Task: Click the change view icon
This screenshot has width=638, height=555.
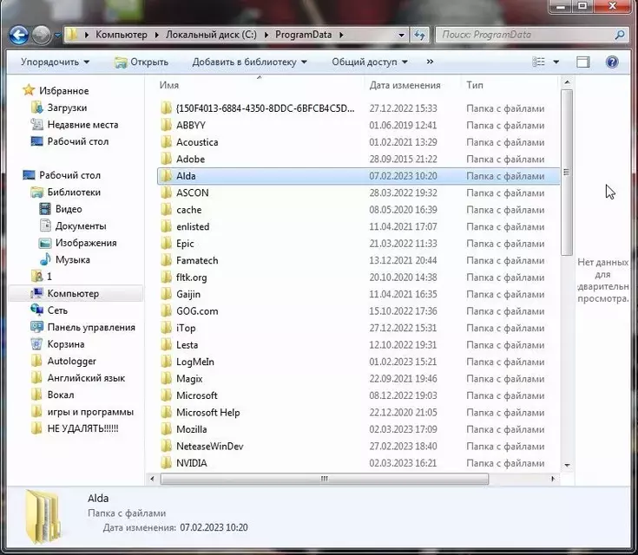Action: [x=539, y=62]
